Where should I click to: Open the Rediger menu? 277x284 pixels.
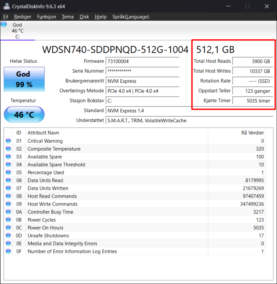point(22,17)
